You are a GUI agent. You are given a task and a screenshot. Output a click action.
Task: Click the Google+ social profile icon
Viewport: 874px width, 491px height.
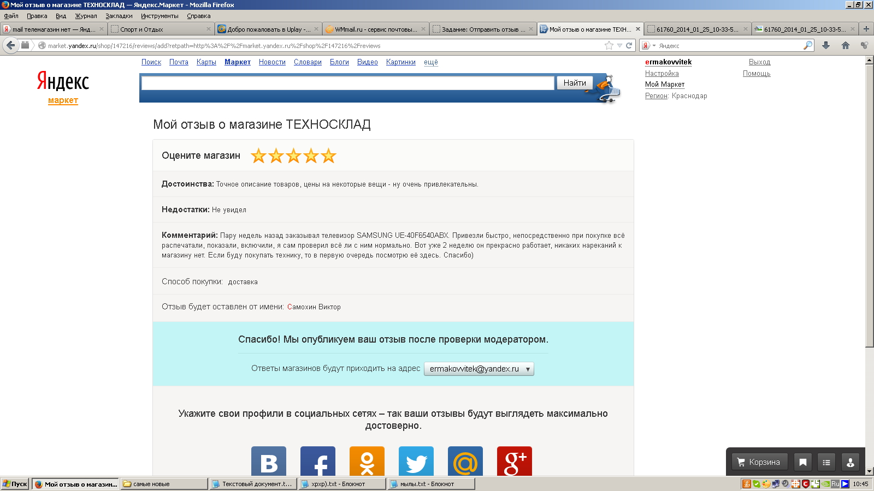click(515, 462)
